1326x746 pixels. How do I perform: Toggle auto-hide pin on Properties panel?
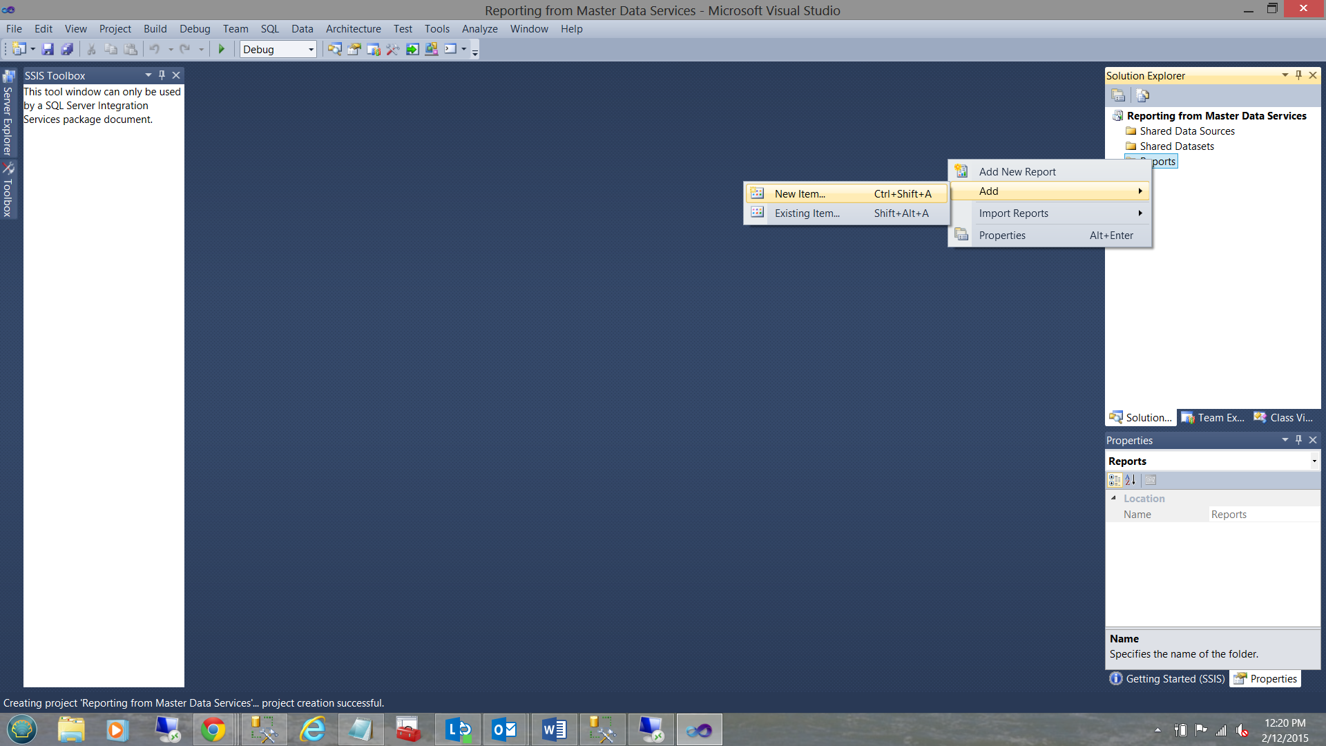click(1298, 440)
